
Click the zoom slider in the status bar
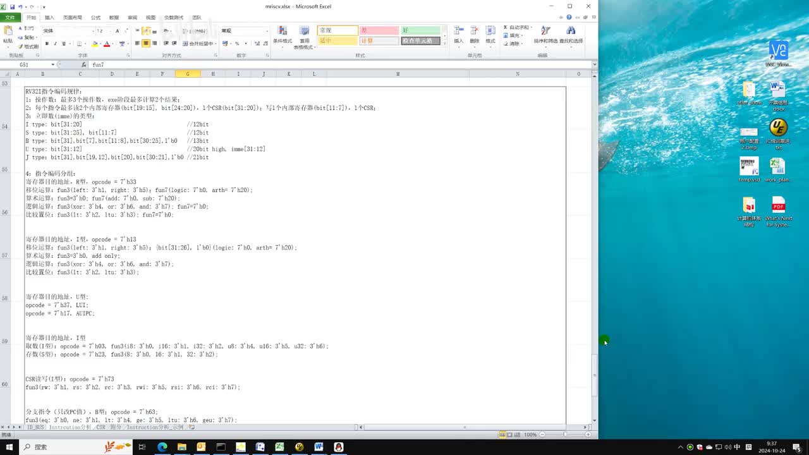click(564, 435)
